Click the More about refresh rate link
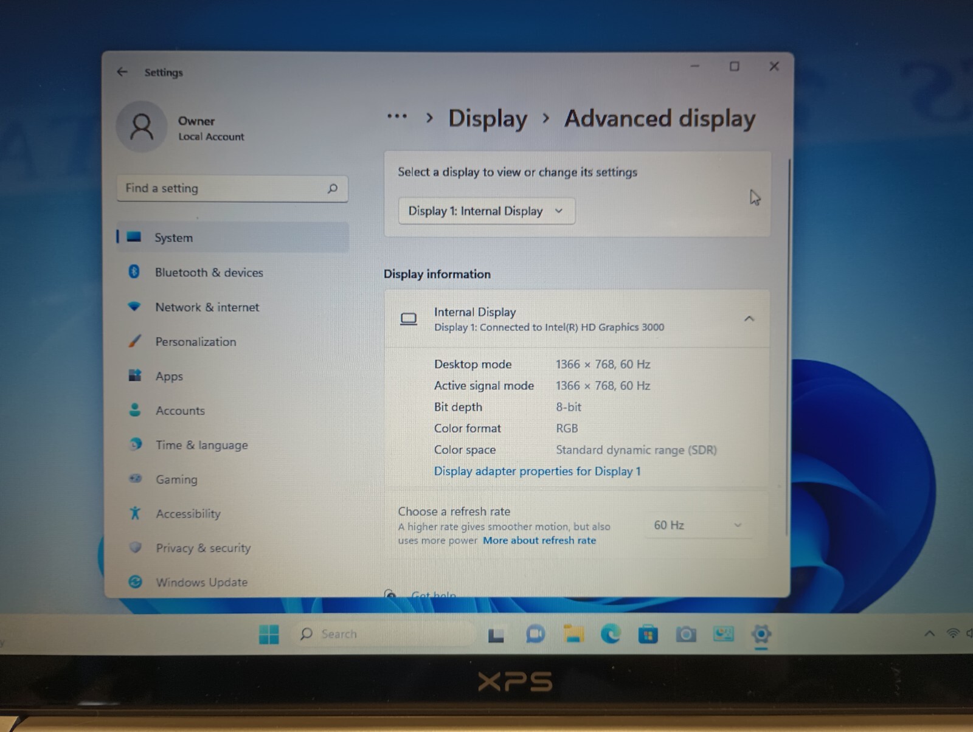Screen dimensions: 973x732 point(539,540)
